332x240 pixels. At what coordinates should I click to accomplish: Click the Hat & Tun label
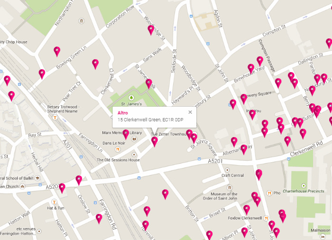click(x=55, y=208)
